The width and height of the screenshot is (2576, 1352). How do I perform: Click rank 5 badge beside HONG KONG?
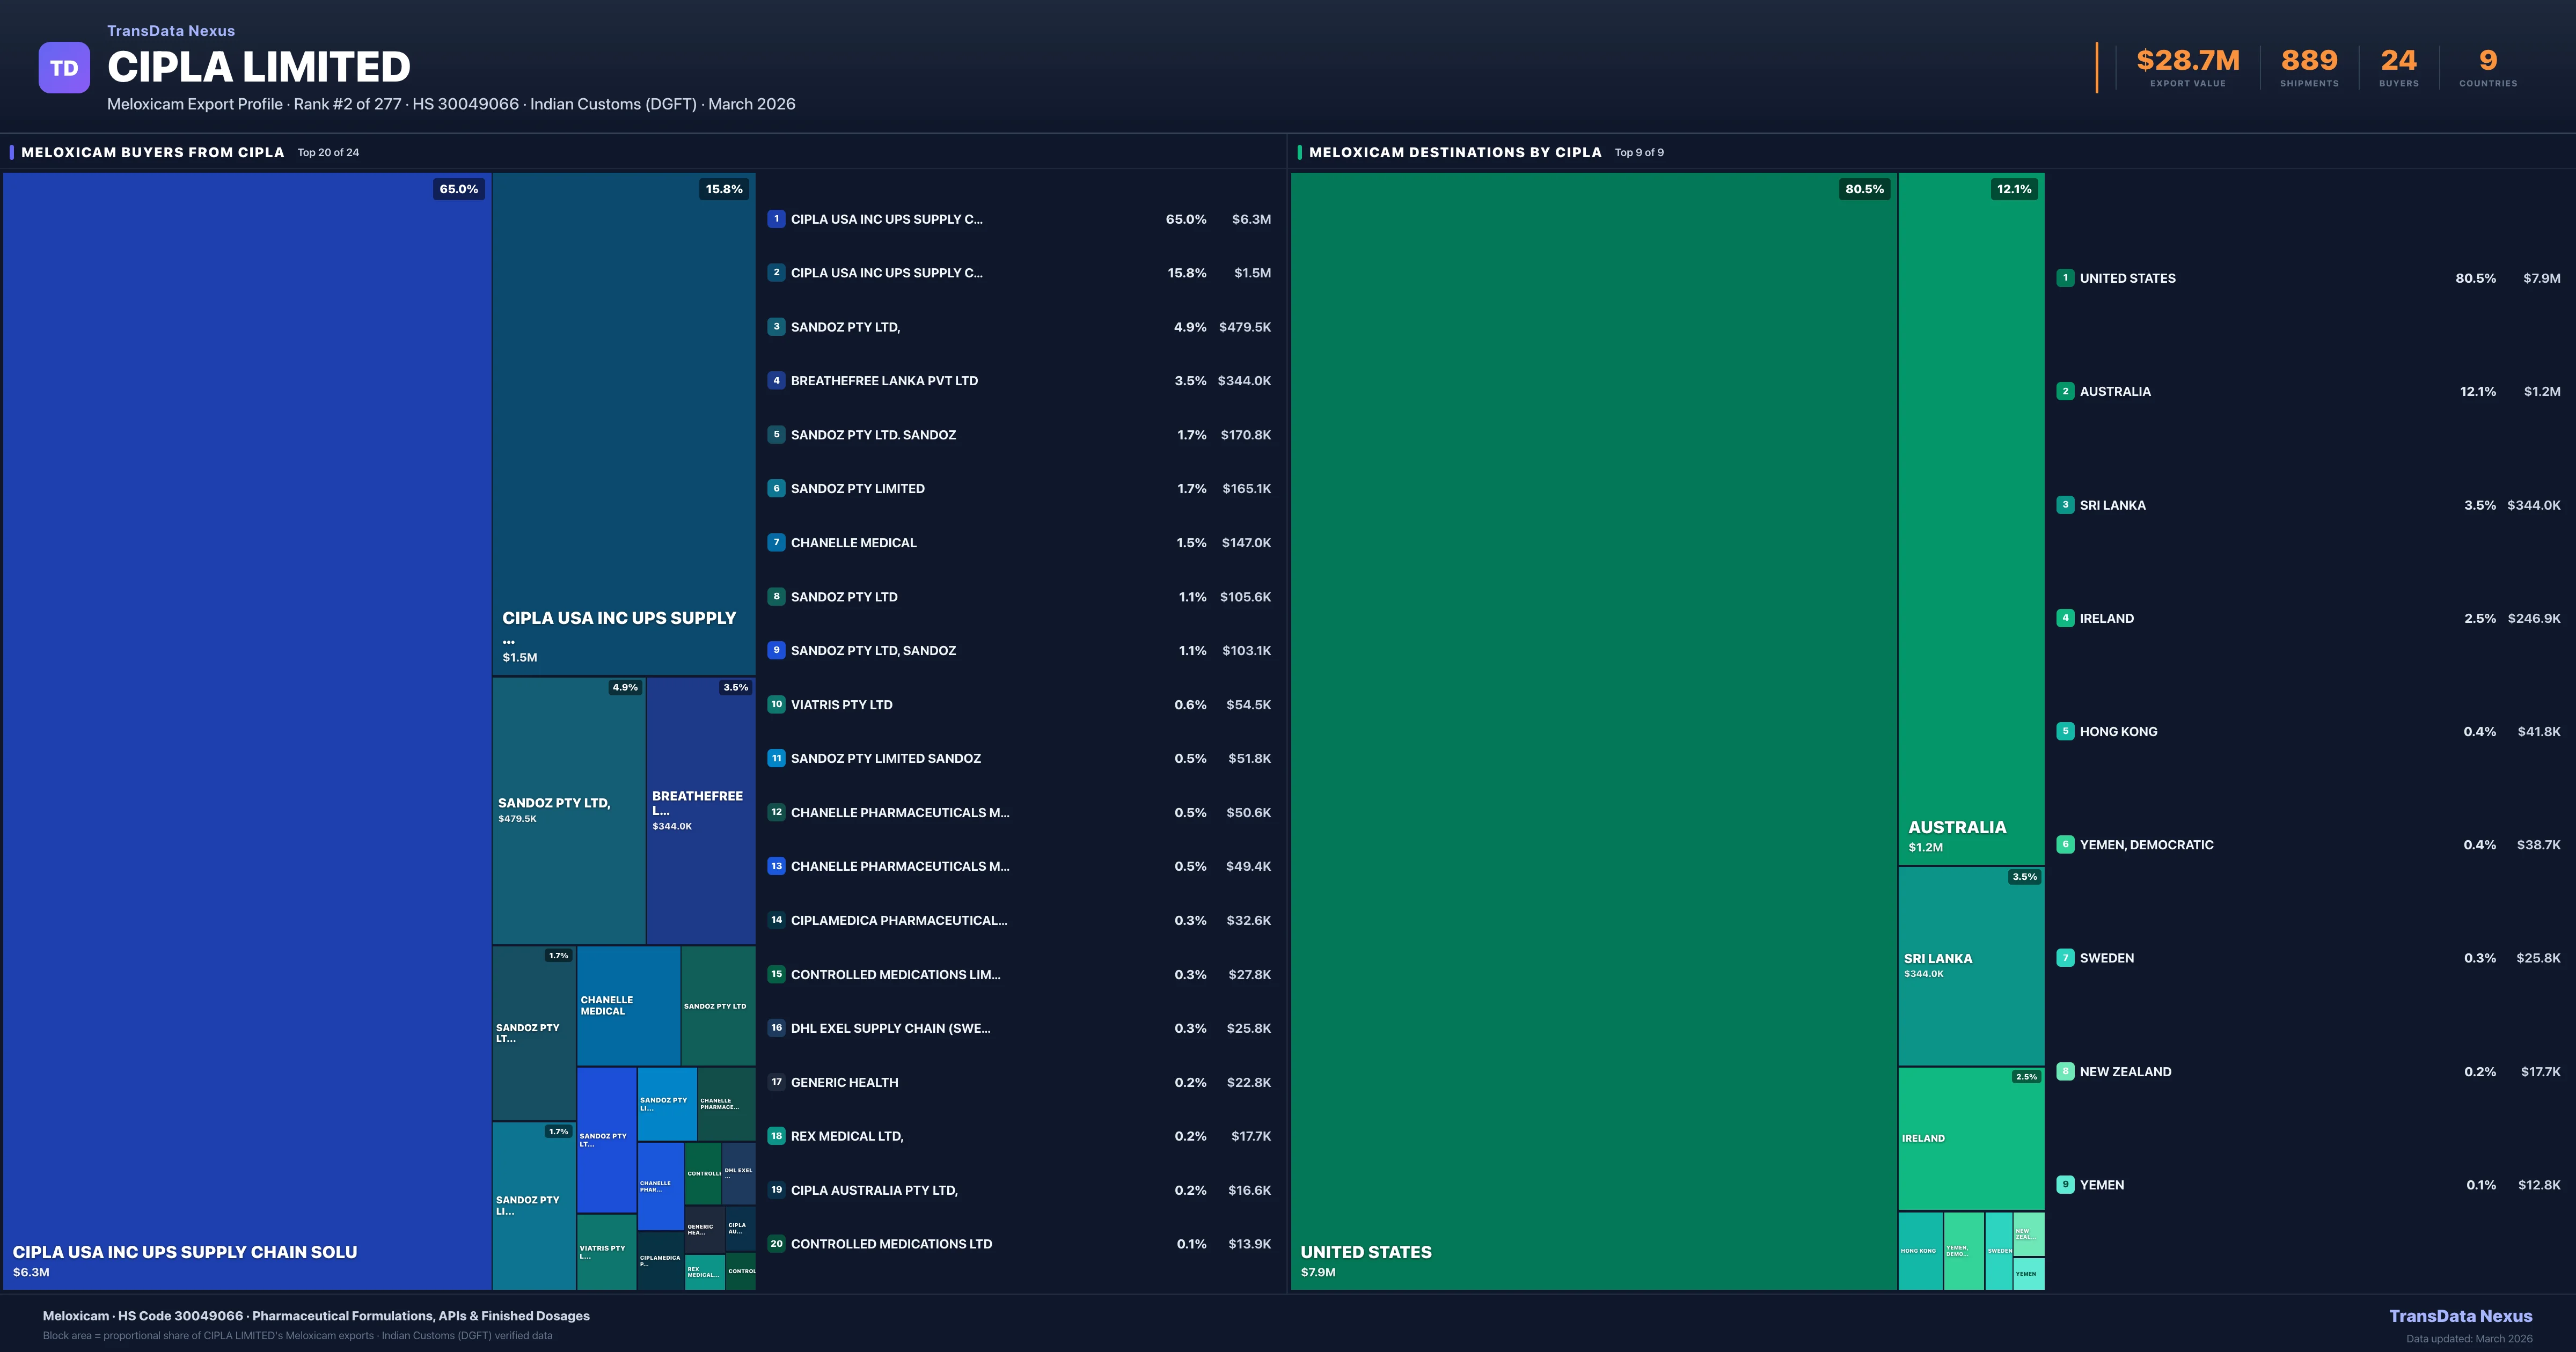coord(2065,732)
